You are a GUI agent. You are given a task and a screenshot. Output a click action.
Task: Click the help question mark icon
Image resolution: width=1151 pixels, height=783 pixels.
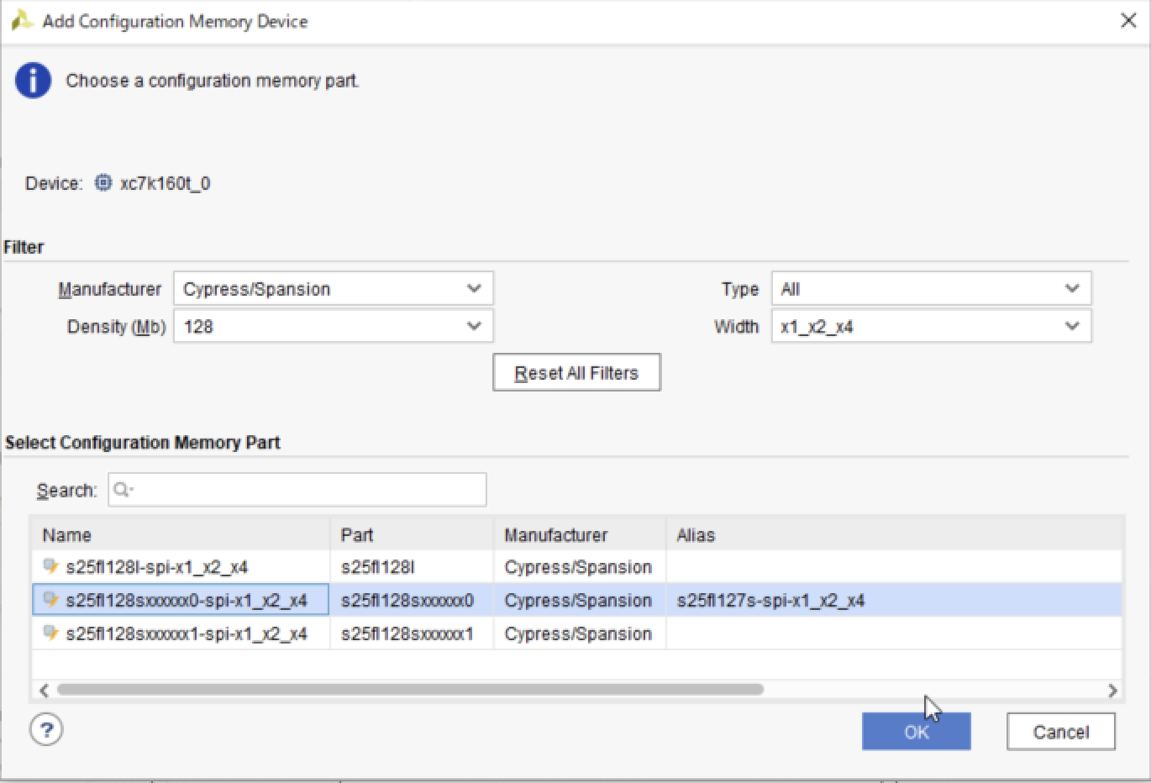46,729
